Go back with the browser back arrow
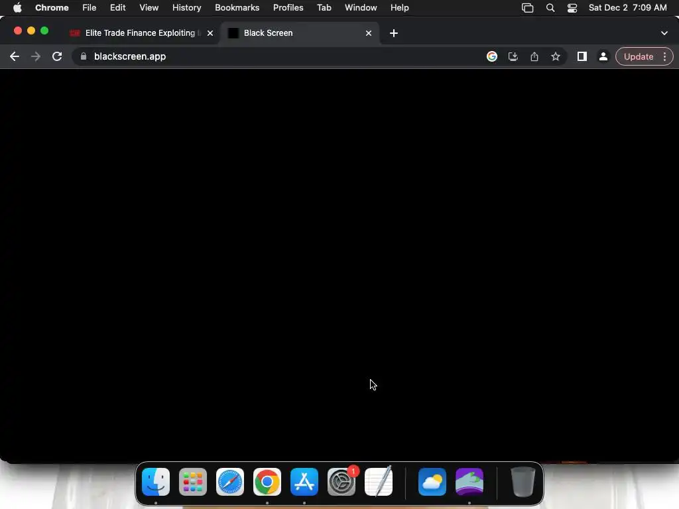Image resolution: width=679 pixels, height=509 pixels. pyautogui.click(x=15, y=57)
